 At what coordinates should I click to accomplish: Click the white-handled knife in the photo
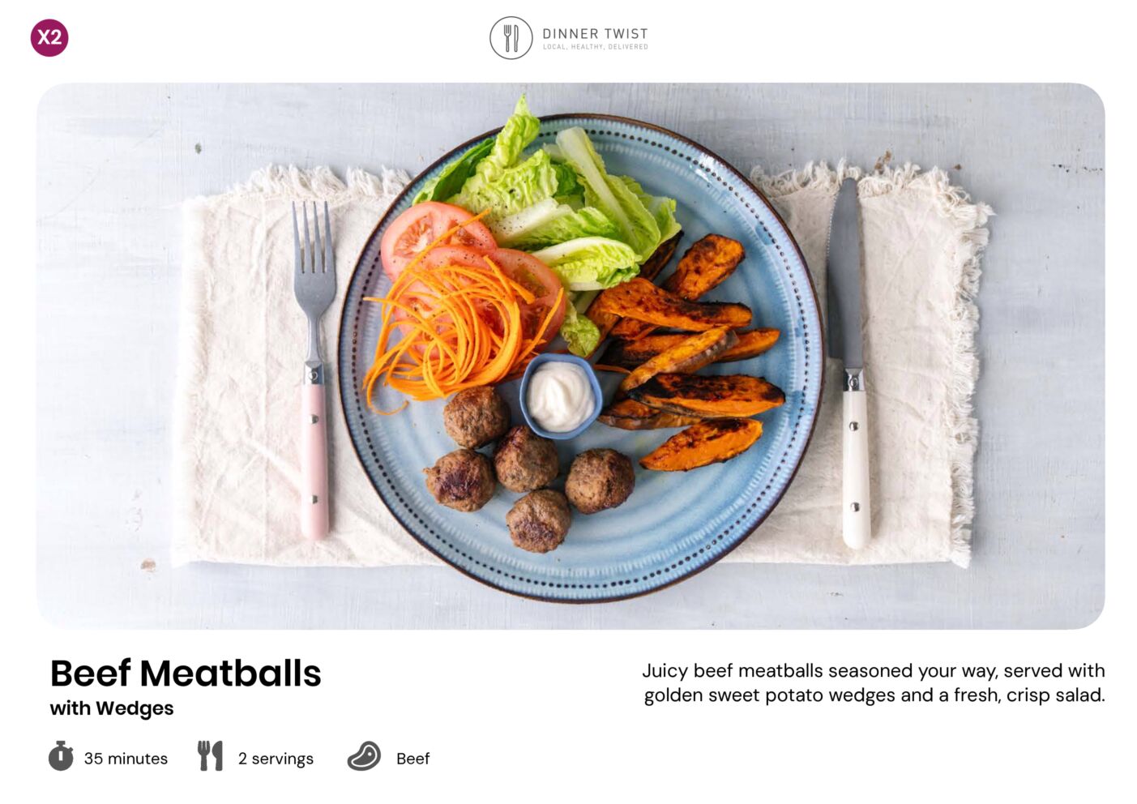[849, 364]
